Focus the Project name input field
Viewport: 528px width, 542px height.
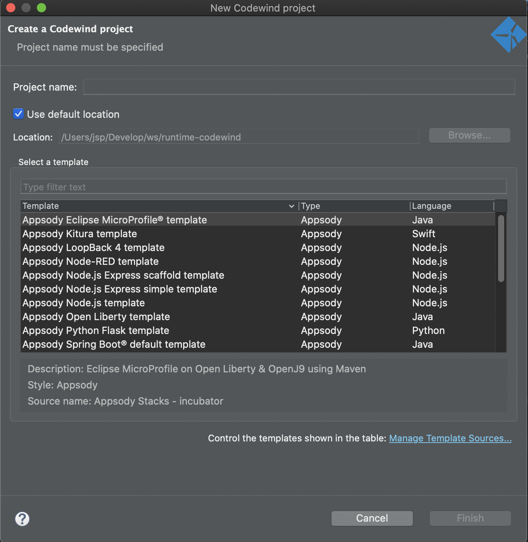[x=299, y=87]
